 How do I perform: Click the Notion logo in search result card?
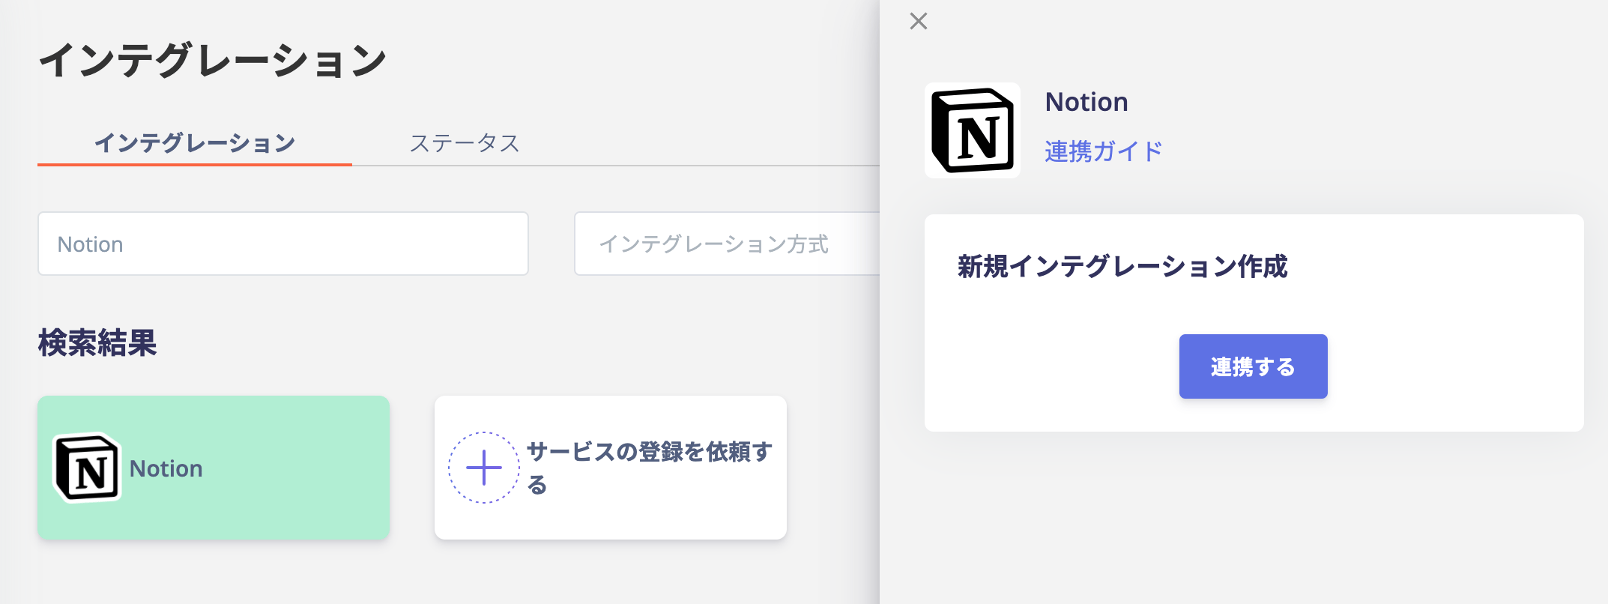[x=87, y=468]
